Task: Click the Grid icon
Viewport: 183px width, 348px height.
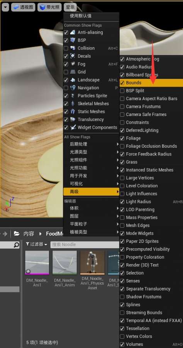Action: (x=73, y=72)
